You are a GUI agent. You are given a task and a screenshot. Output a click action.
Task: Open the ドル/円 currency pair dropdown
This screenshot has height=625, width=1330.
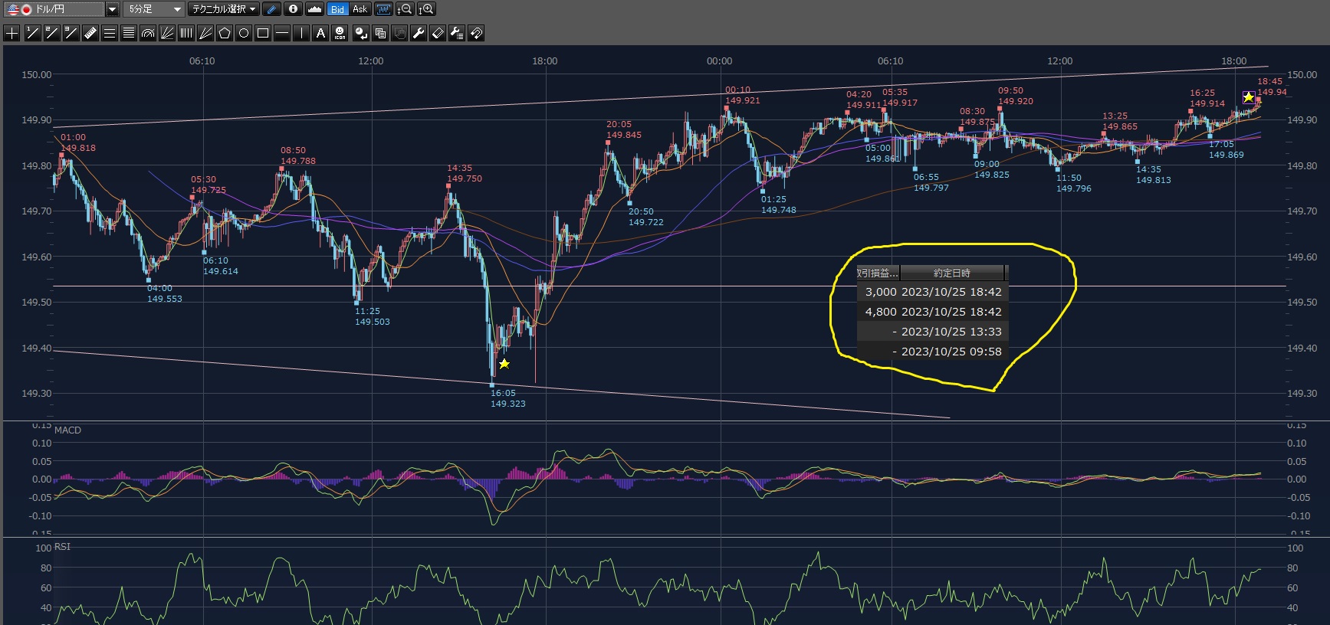112,9
